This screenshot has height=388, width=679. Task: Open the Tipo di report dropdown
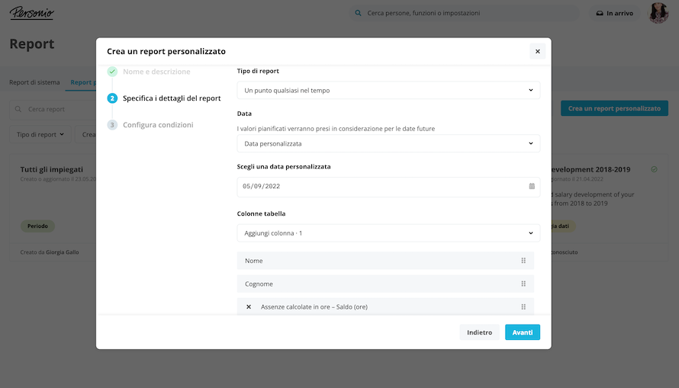click(388, 91)
